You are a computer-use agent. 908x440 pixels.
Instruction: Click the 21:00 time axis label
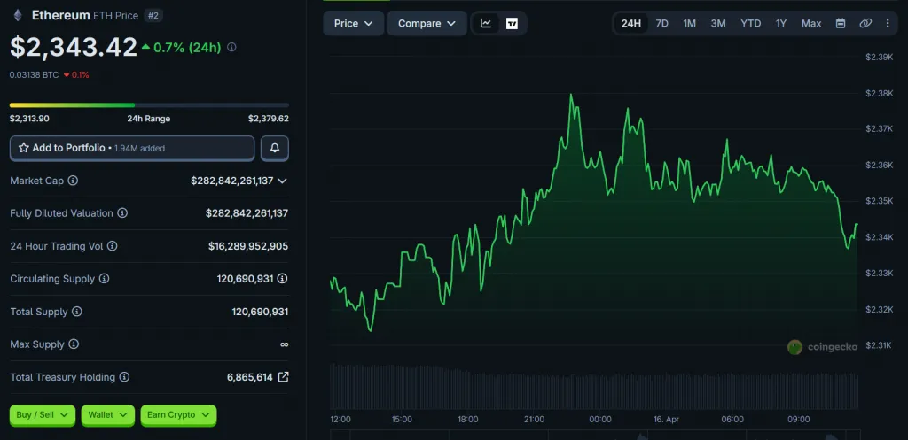534,419
